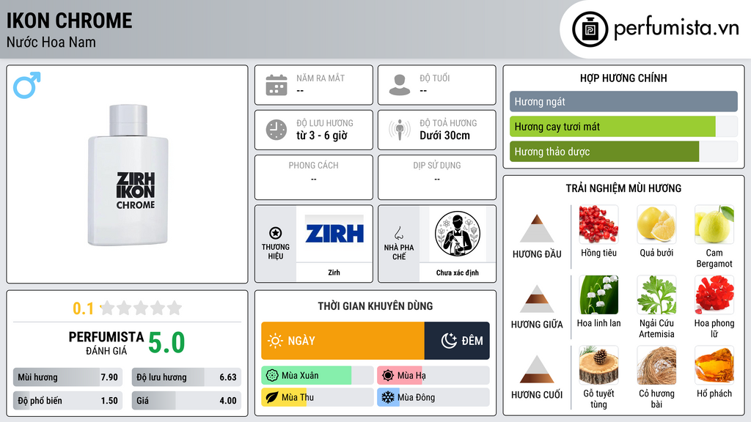
Task: Click the Chưa xác định perfumer label
Action: pyautogui.click(x=458, y=273)
